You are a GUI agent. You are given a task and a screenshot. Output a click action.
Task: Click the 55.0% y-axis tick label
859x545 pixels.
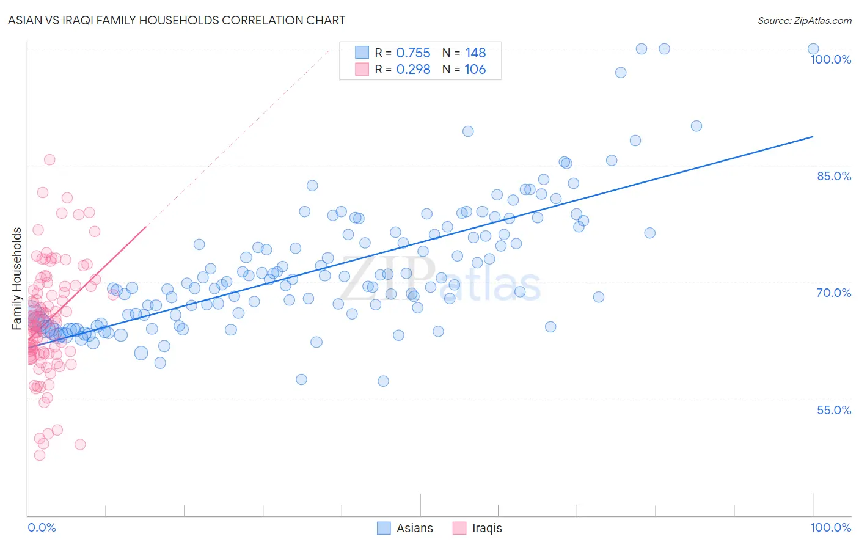click(834, 410)
